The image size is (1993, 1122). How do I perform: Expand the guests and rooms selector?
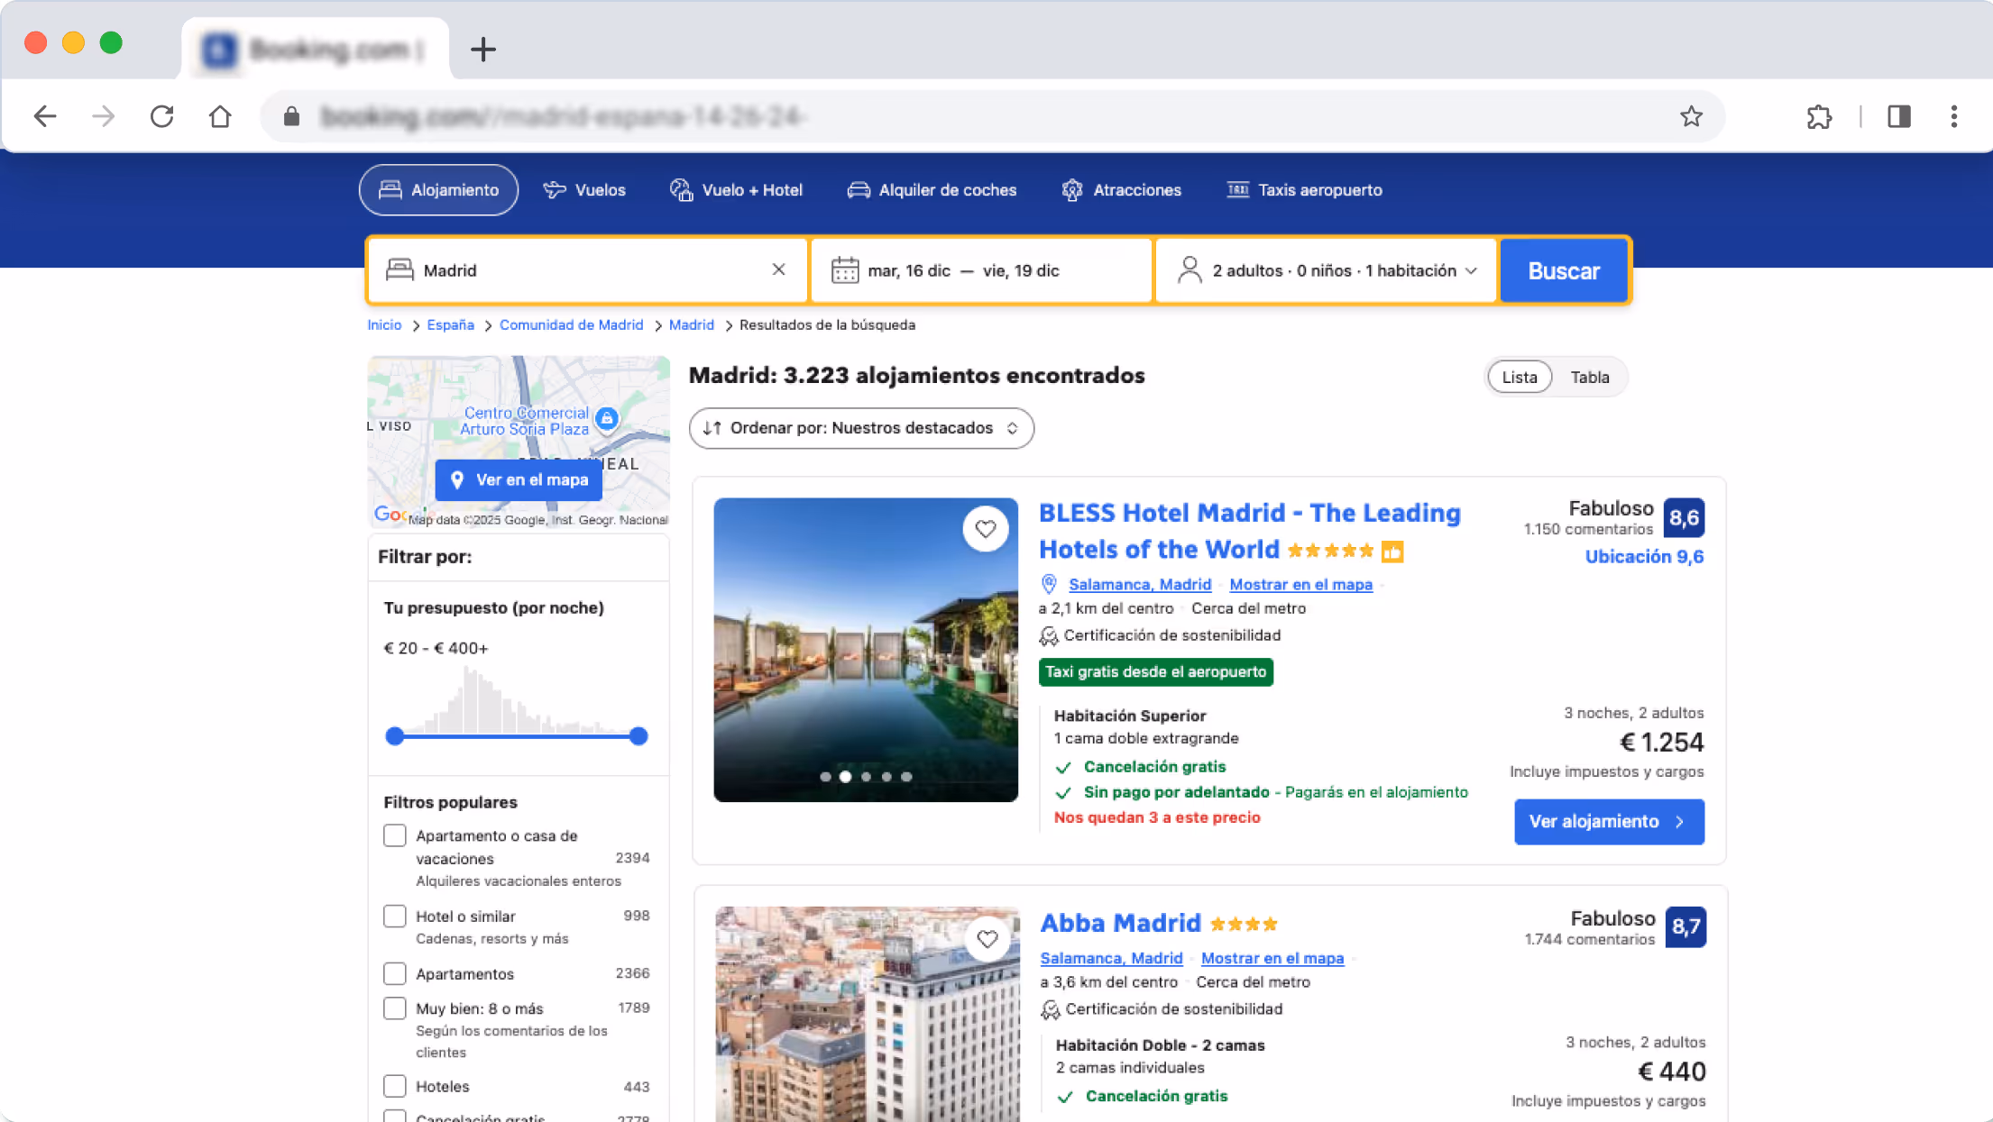(x=1326, y=269)
